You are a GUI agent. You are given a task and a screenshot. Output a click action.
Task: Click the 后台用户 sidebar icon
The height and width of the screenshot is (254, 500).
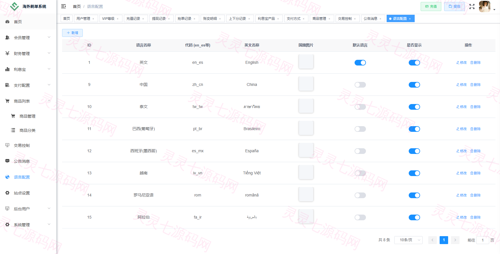pos(7,209)
